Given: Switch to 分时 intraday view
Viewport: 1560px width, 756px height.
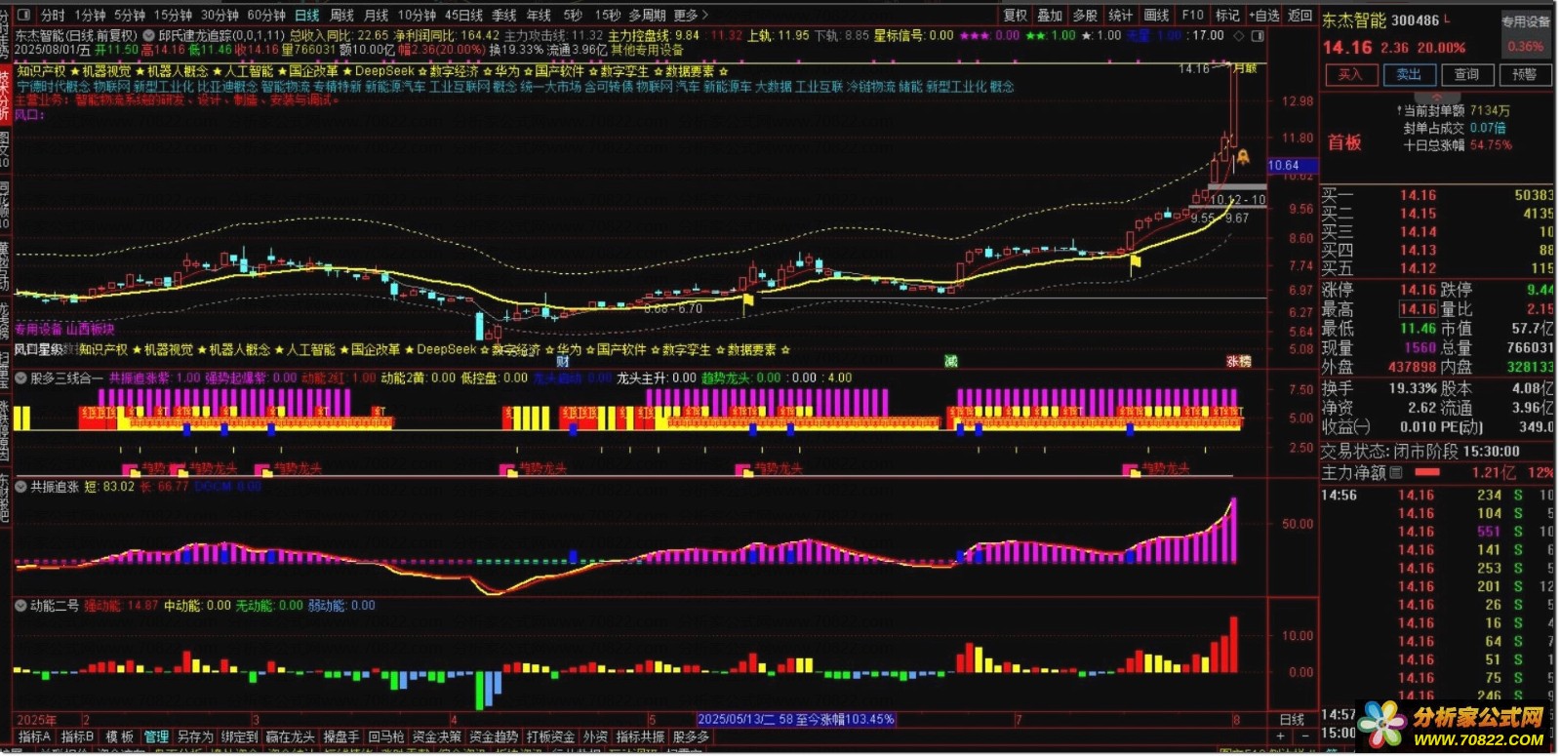Looking at the screenshot, I should tap(53, 15).
